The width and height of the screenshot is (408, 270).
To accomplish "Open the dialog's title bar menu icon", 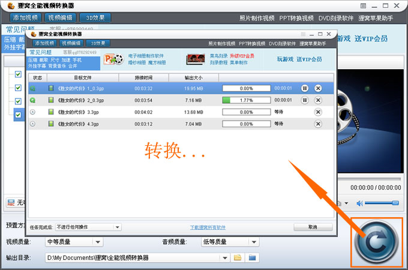I will (x=303, y=34).
